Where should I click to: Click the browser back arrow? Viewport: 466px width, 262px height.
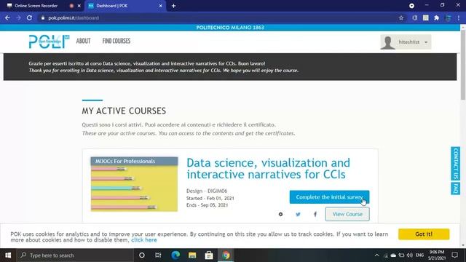coord(7,17)
